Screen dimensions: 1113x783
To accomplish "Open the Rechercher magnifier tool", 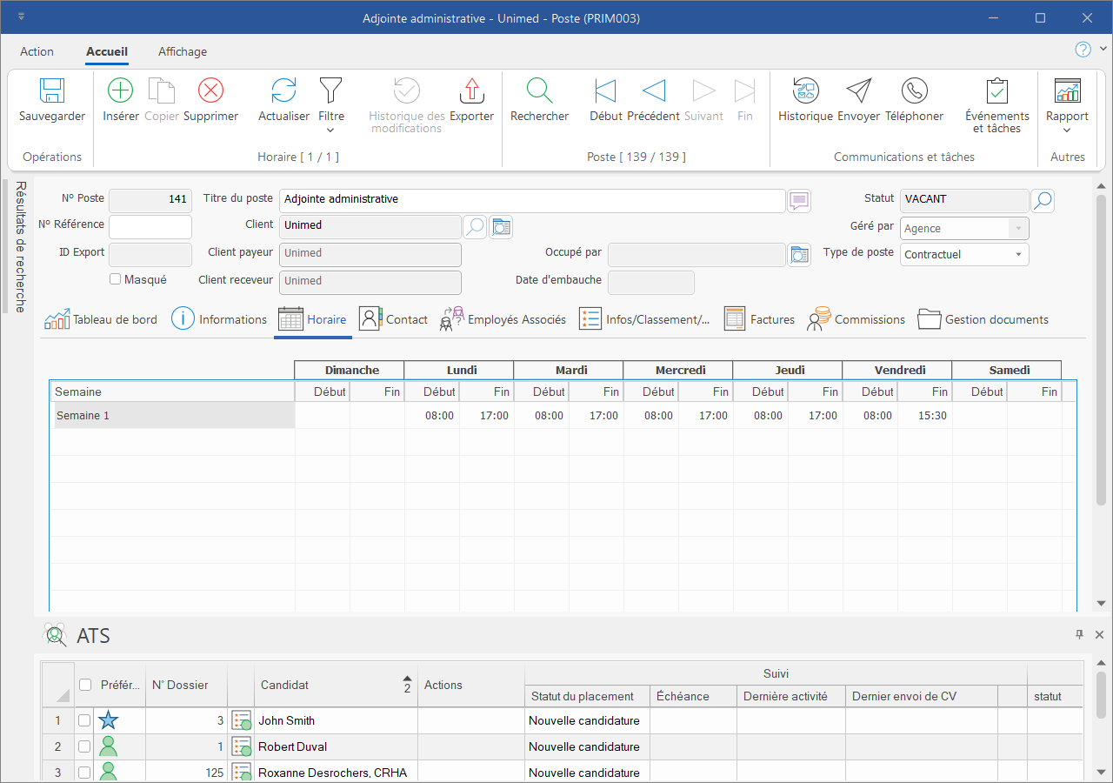I will click(539, 90).
